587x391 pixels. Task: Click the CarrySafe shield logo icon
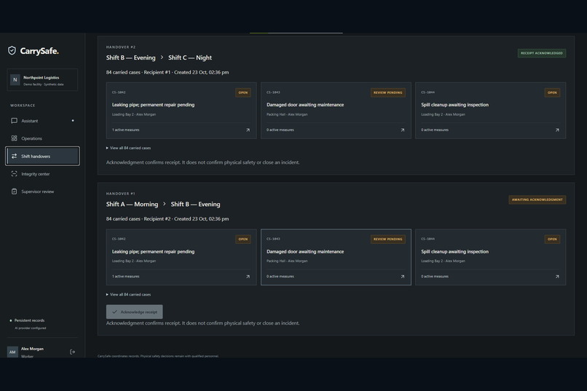point(12,50)
